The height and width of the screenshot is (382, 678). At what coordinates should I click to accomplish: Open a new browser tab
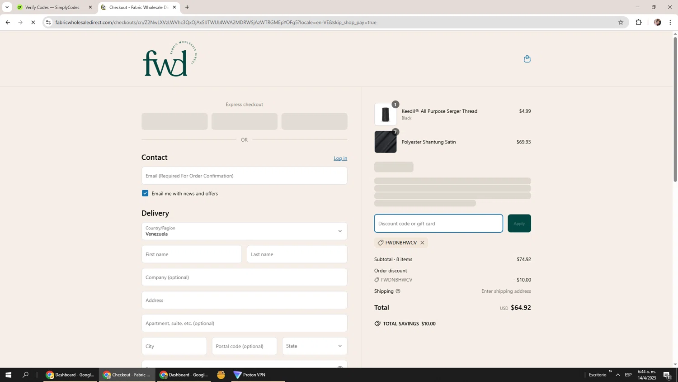[187, 7]
